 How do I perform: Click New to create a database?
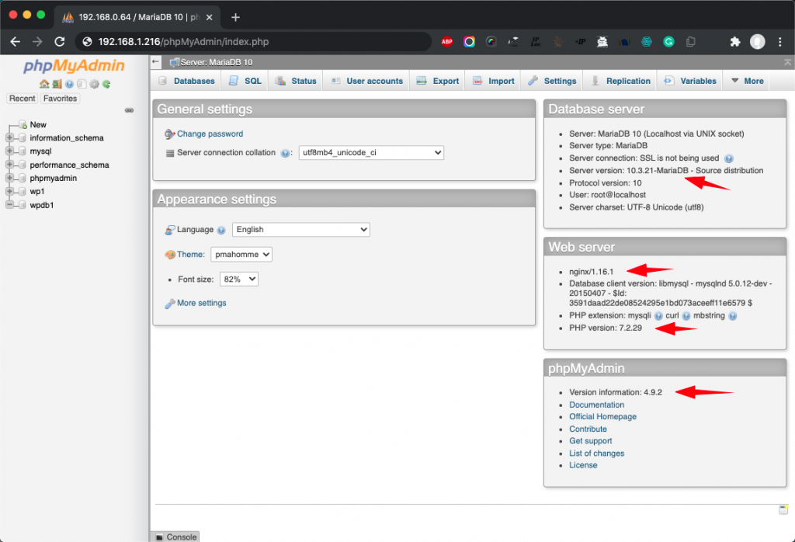point(37,125)
